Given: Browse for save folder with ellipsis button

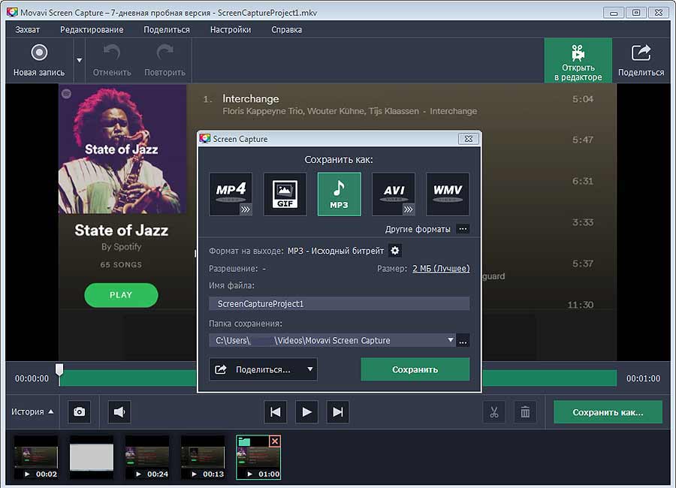Looking at the screenshot, I should [x=463, y=341].
